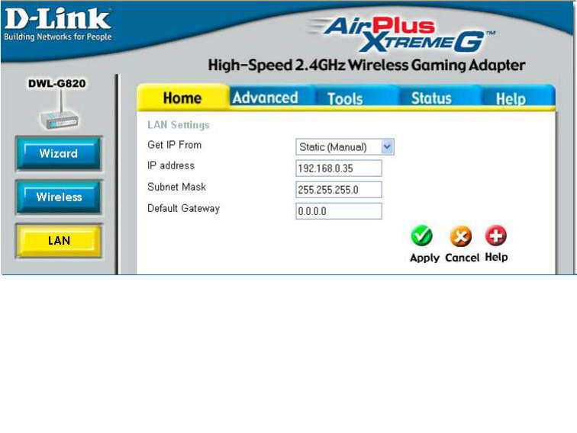The height and width of the screenshot is (433, 577).
Task: Click into the Default Gateway field
Action: (x=339, y=211)
